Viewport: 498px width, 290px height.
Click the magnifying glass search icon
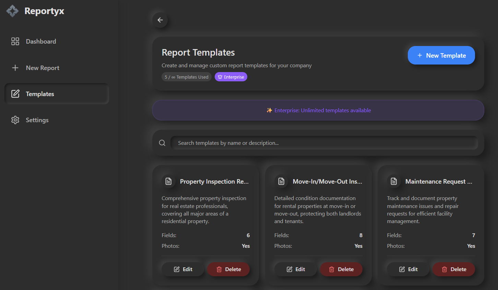[x=162, y=143]
